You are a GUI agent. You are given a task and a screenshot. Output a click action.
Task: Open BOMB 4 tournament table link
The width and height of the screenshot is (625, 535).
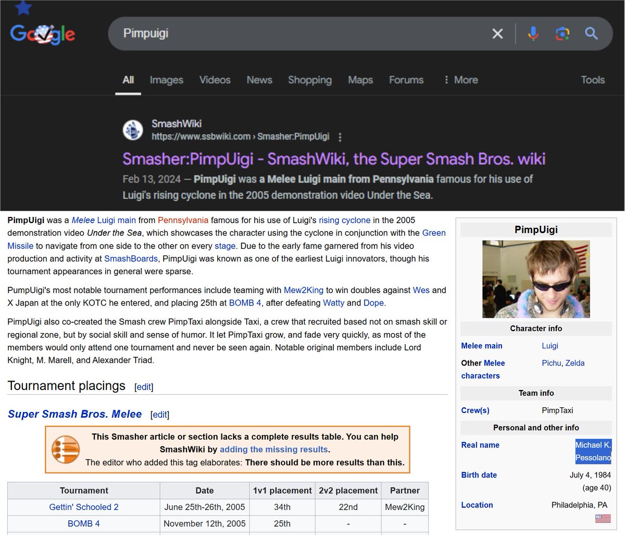click(x=84, y=524)
